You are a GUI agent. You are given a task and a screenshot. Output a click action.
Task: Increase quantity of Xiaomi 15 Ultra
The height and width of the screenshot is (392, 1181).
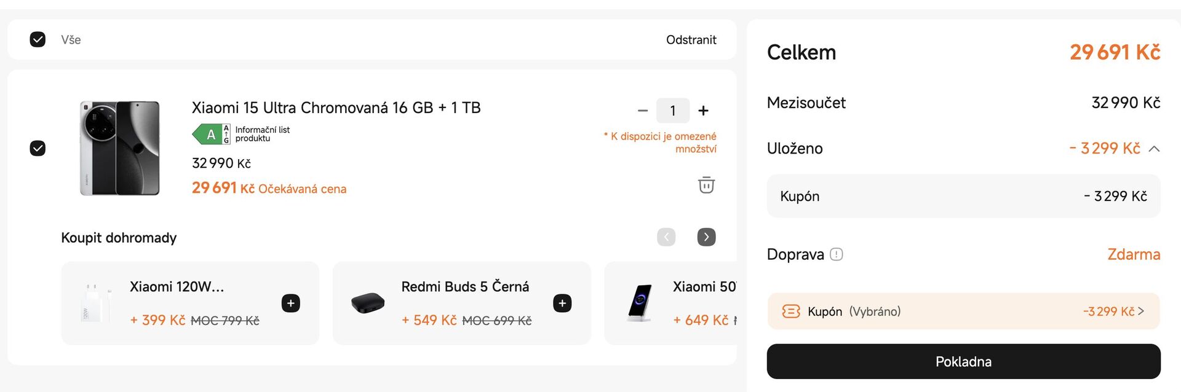pos(703,111)
